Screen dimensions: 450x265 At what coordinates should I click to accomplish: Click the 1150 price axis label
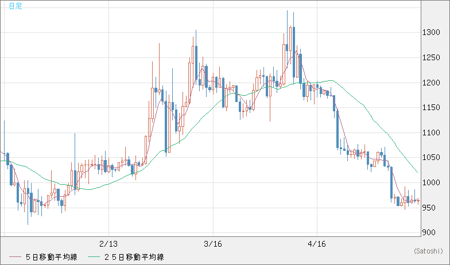point(431,108)
